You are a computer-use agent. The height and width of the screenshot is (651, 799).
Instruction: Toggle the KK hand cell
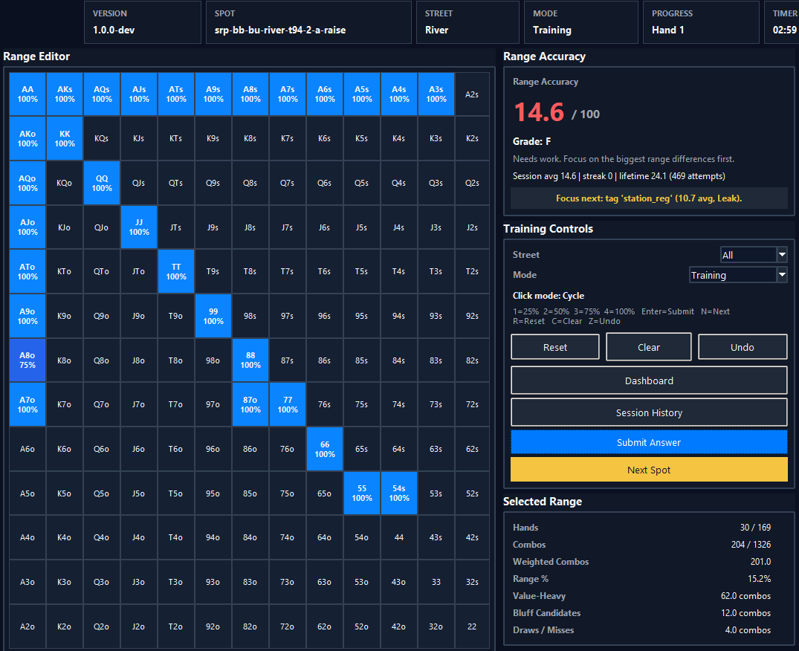pos(65,138)
